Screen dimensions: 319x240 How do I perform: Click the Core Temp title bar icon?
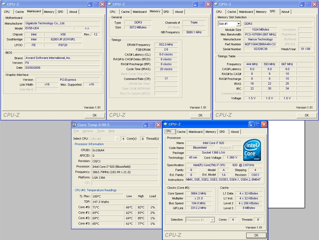(x=74, y=125)
